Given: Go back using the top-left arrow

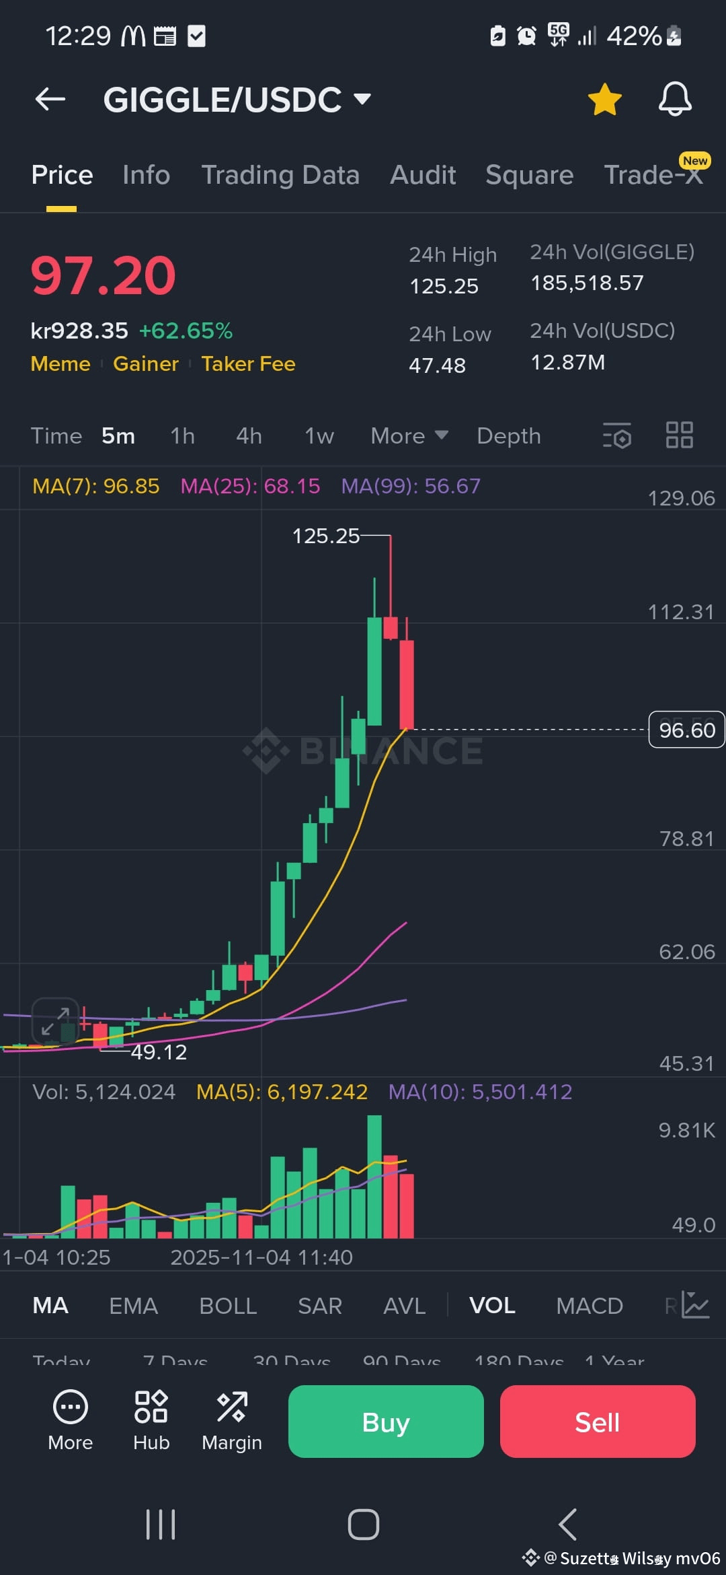Looking at the screenshot, I should point(50,99).
